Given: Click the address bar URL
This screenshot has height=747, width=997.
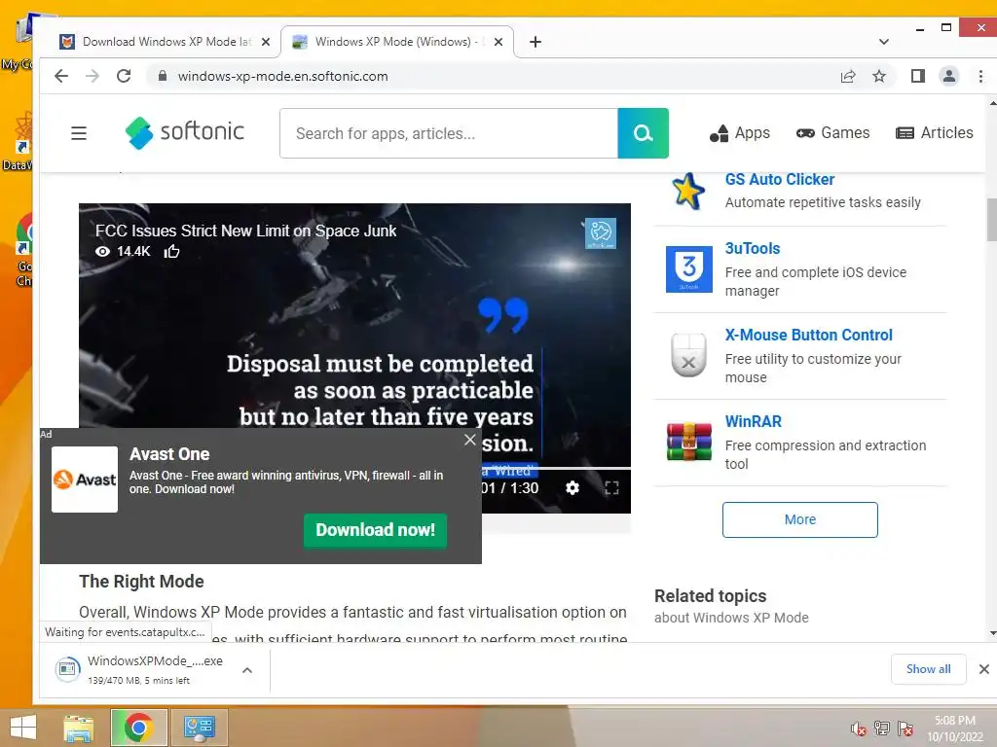Looking at the screenshot, I should coord(283,76).
